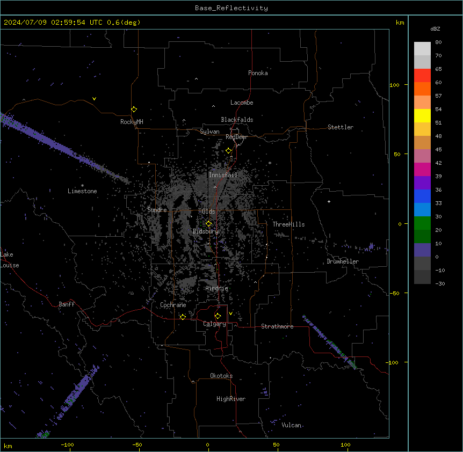Select the Strathmore label
The height and width of the screenshot is (452, 463).
pos(277,326)
